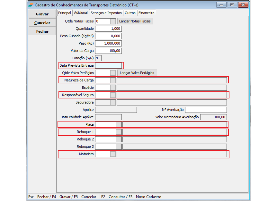
Task: Open the Placa lookup button
Action: coord(119,124)
